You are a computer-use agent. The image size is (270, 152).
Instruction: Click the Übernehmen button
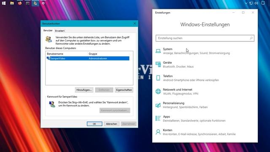pyautogui.click(x=128, y=124)
